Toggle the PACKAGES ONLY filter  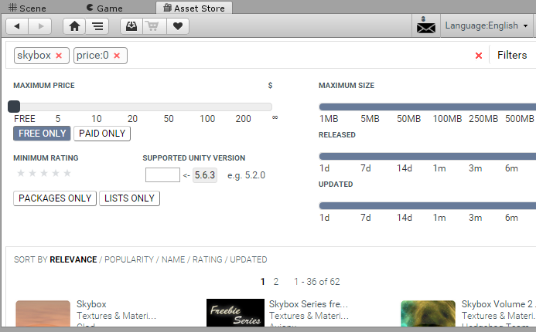click(x=55, y=198)
